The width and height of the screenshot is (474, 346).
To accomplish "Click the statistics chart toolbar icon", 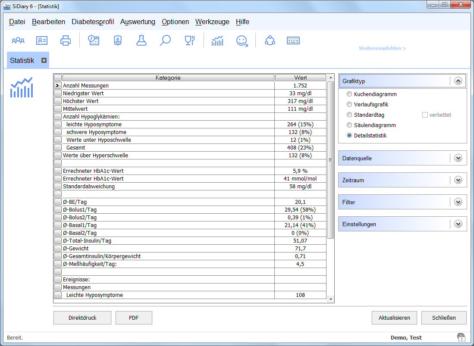I will pos(217,41).
